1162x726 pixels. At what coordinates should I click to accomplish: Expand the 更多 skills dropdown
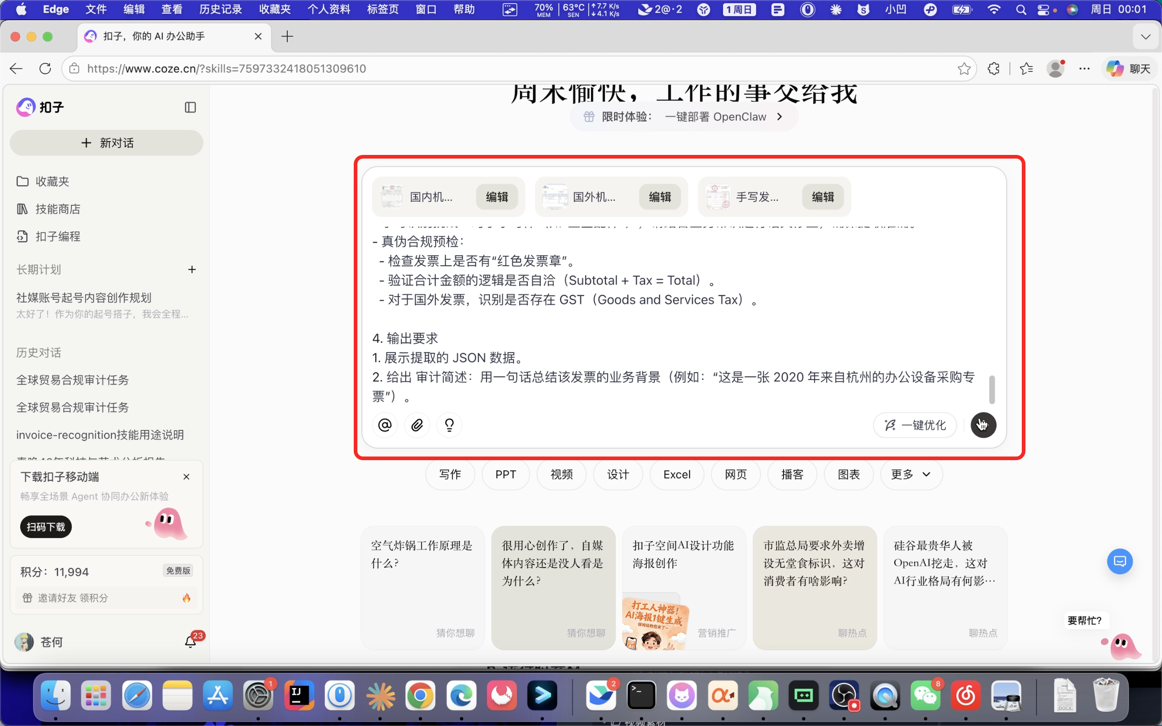pyautogui.click(x=911, y=474)
